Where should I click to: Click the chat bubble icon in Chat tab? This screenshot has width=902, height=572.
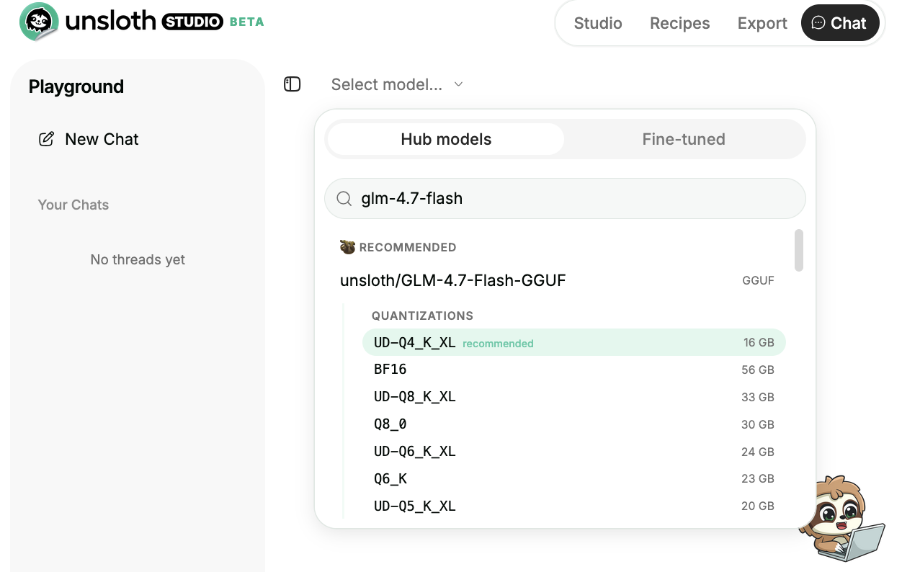[x=818, y=23]
